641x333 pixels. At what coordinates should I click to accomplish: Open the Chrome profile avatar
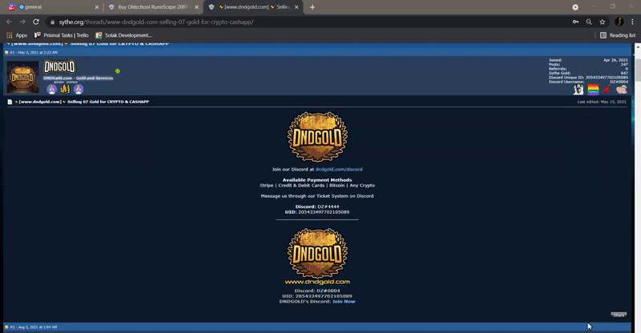click(x=619, y=22)
